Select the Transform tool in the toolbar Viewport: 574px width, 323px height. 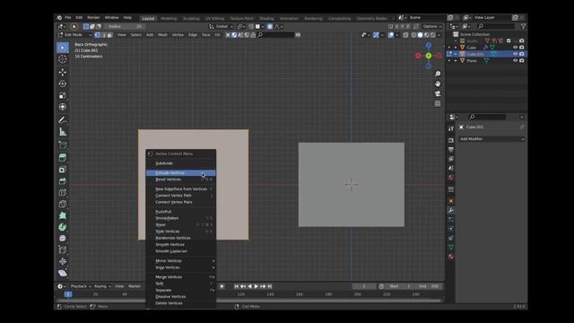(x=63, y=107)
